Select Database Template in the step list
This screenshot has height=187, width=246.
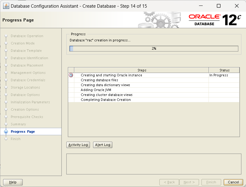(26, 51)
